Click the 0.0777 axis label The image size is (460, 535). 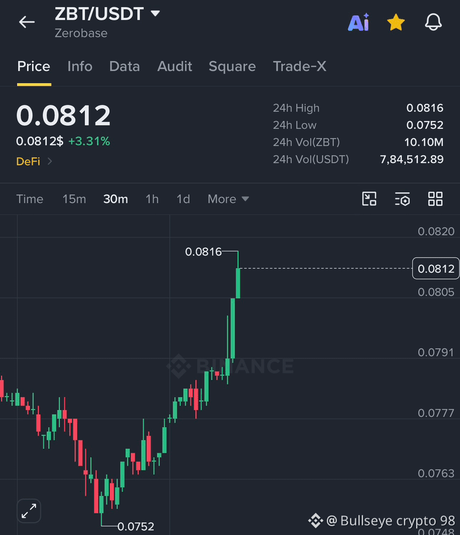tap(436, 413)
